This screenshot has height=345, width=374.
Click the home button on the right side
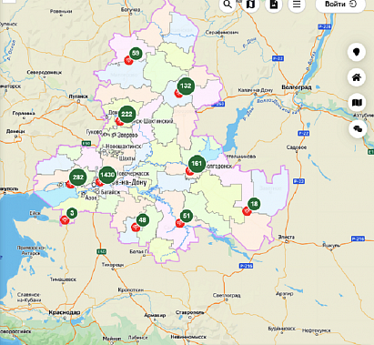(x=357, y=77)
